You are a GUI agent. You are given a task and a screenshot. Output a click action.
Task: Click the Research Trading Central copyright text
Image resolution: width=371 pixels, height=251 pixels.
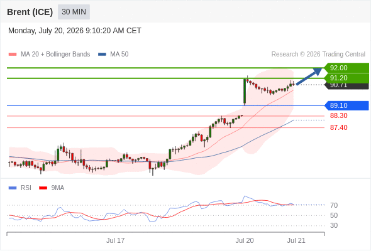pos(318,55)
